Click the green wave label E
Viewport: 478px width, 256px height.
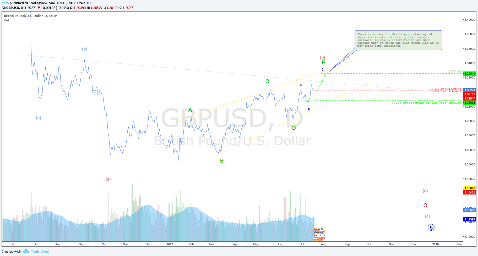324,63
